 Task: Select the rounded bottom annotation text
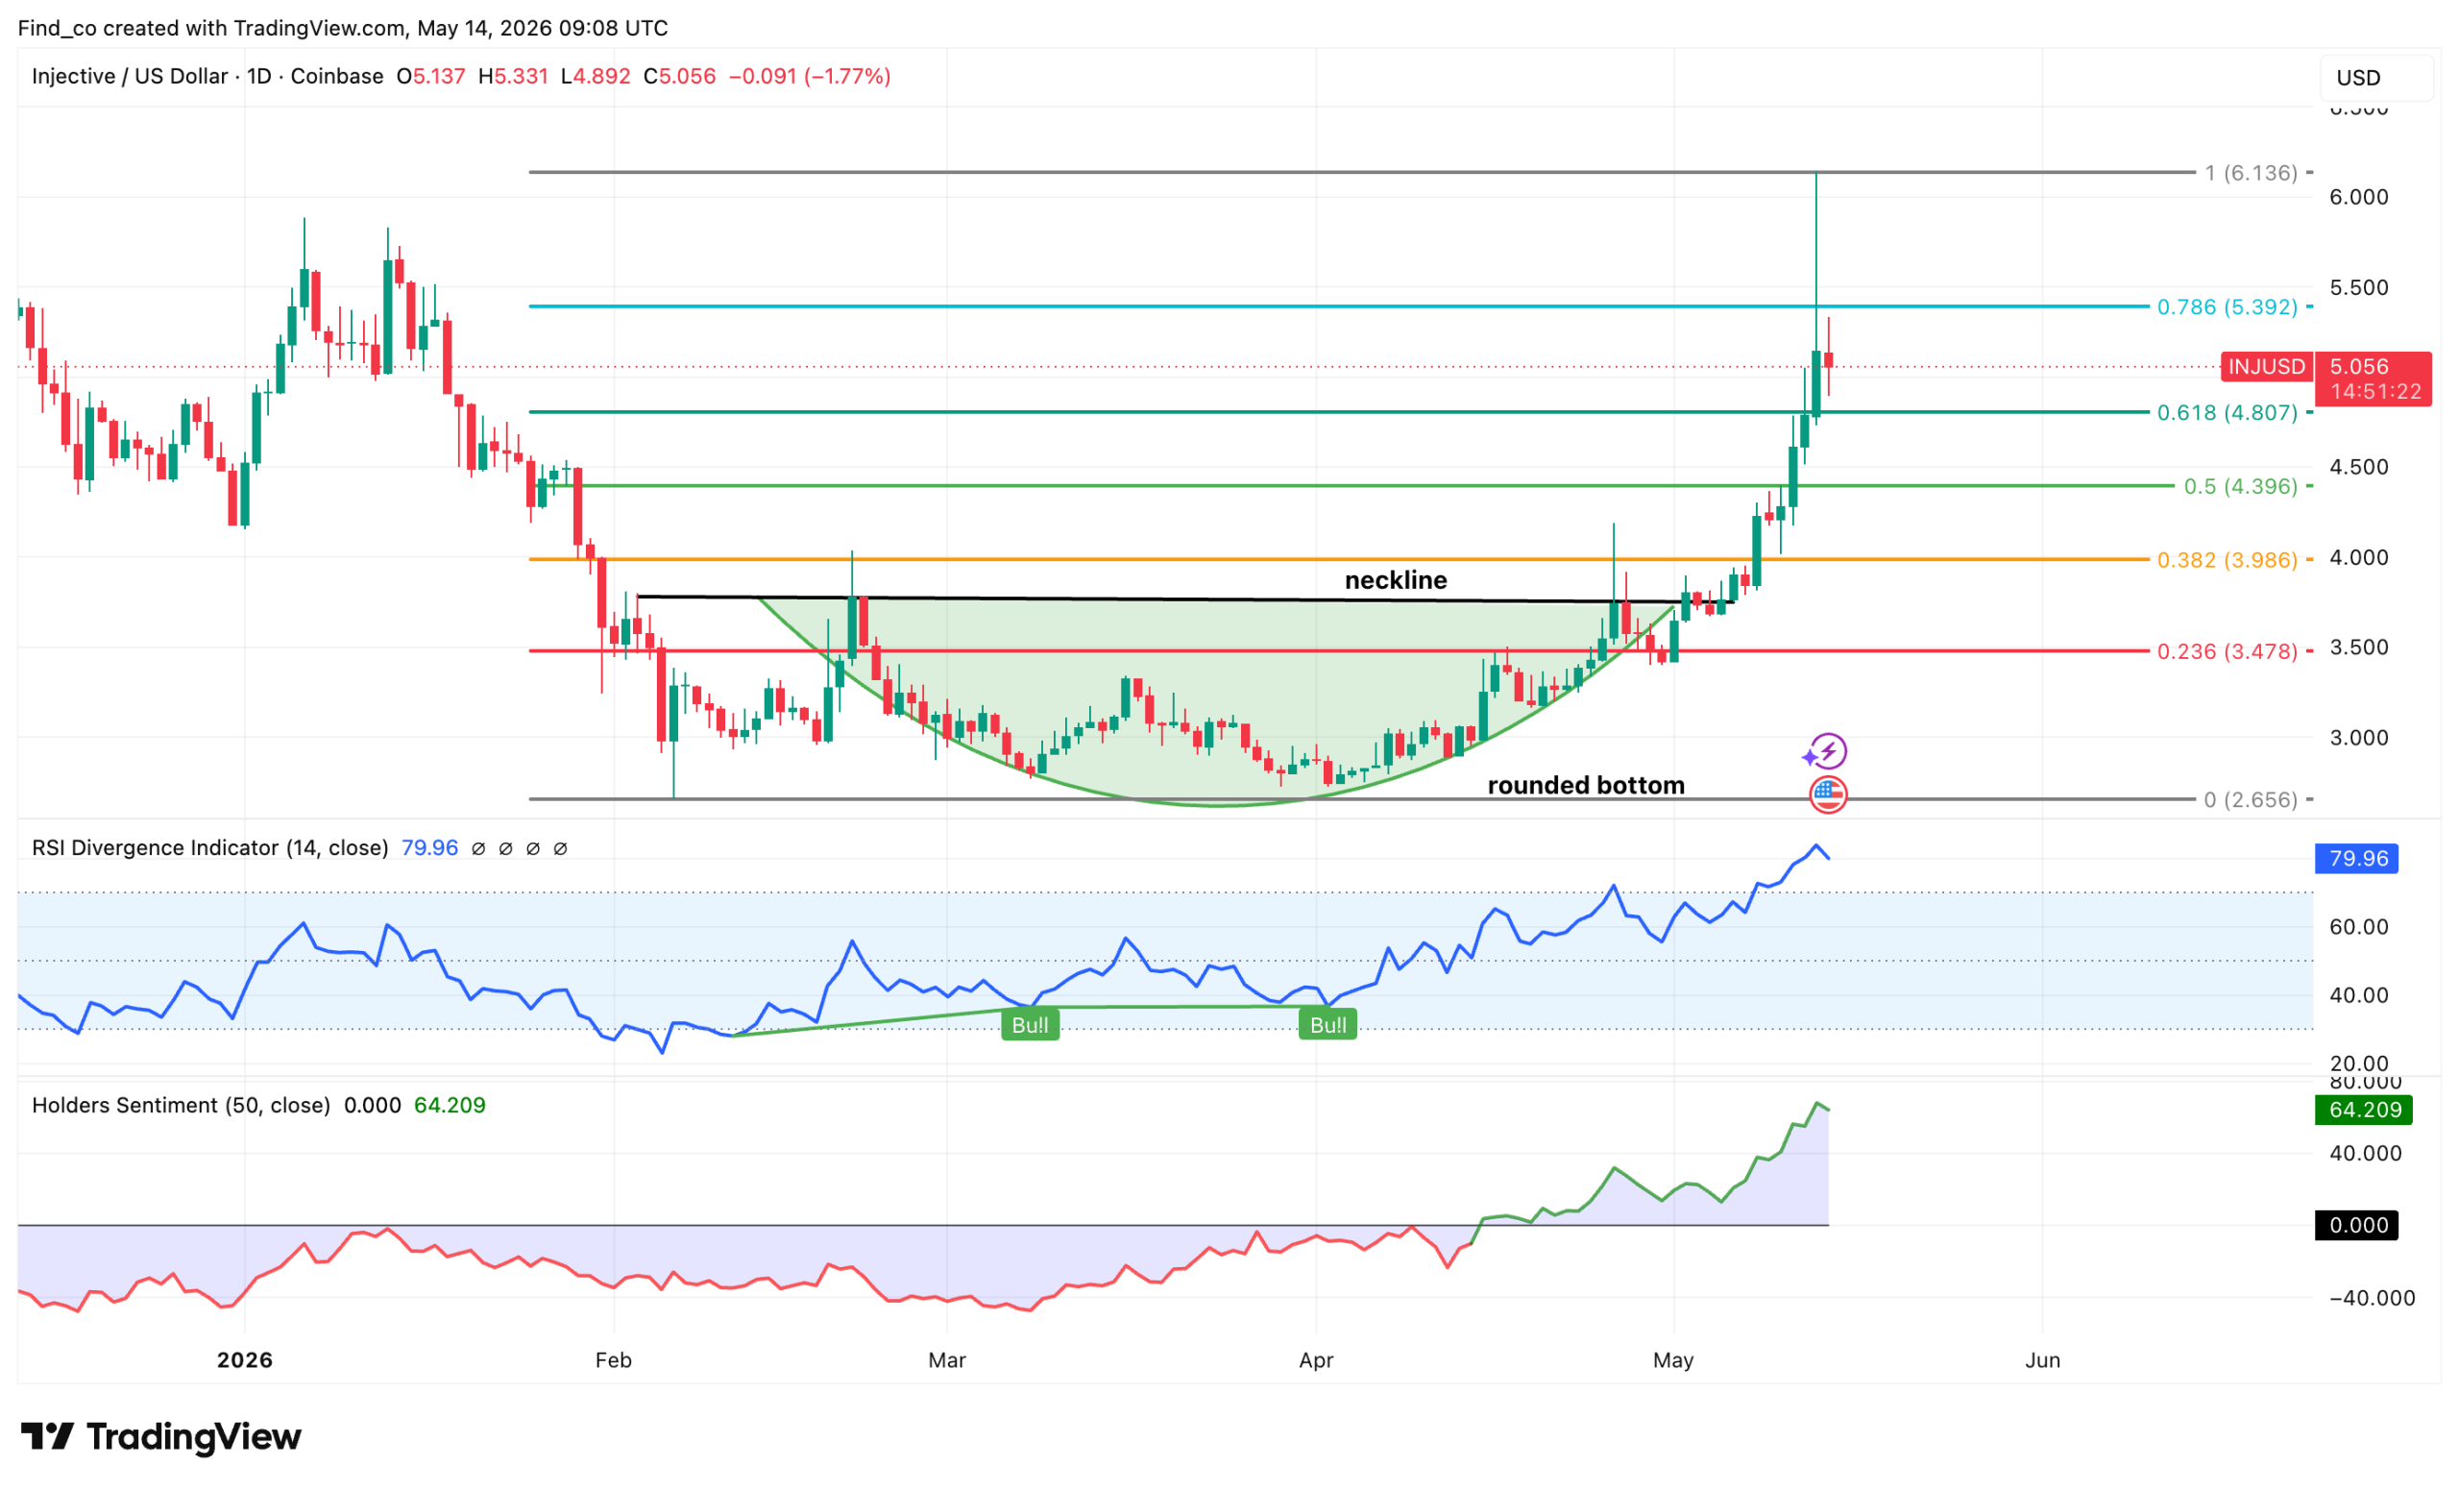[x=1586, y=786]
